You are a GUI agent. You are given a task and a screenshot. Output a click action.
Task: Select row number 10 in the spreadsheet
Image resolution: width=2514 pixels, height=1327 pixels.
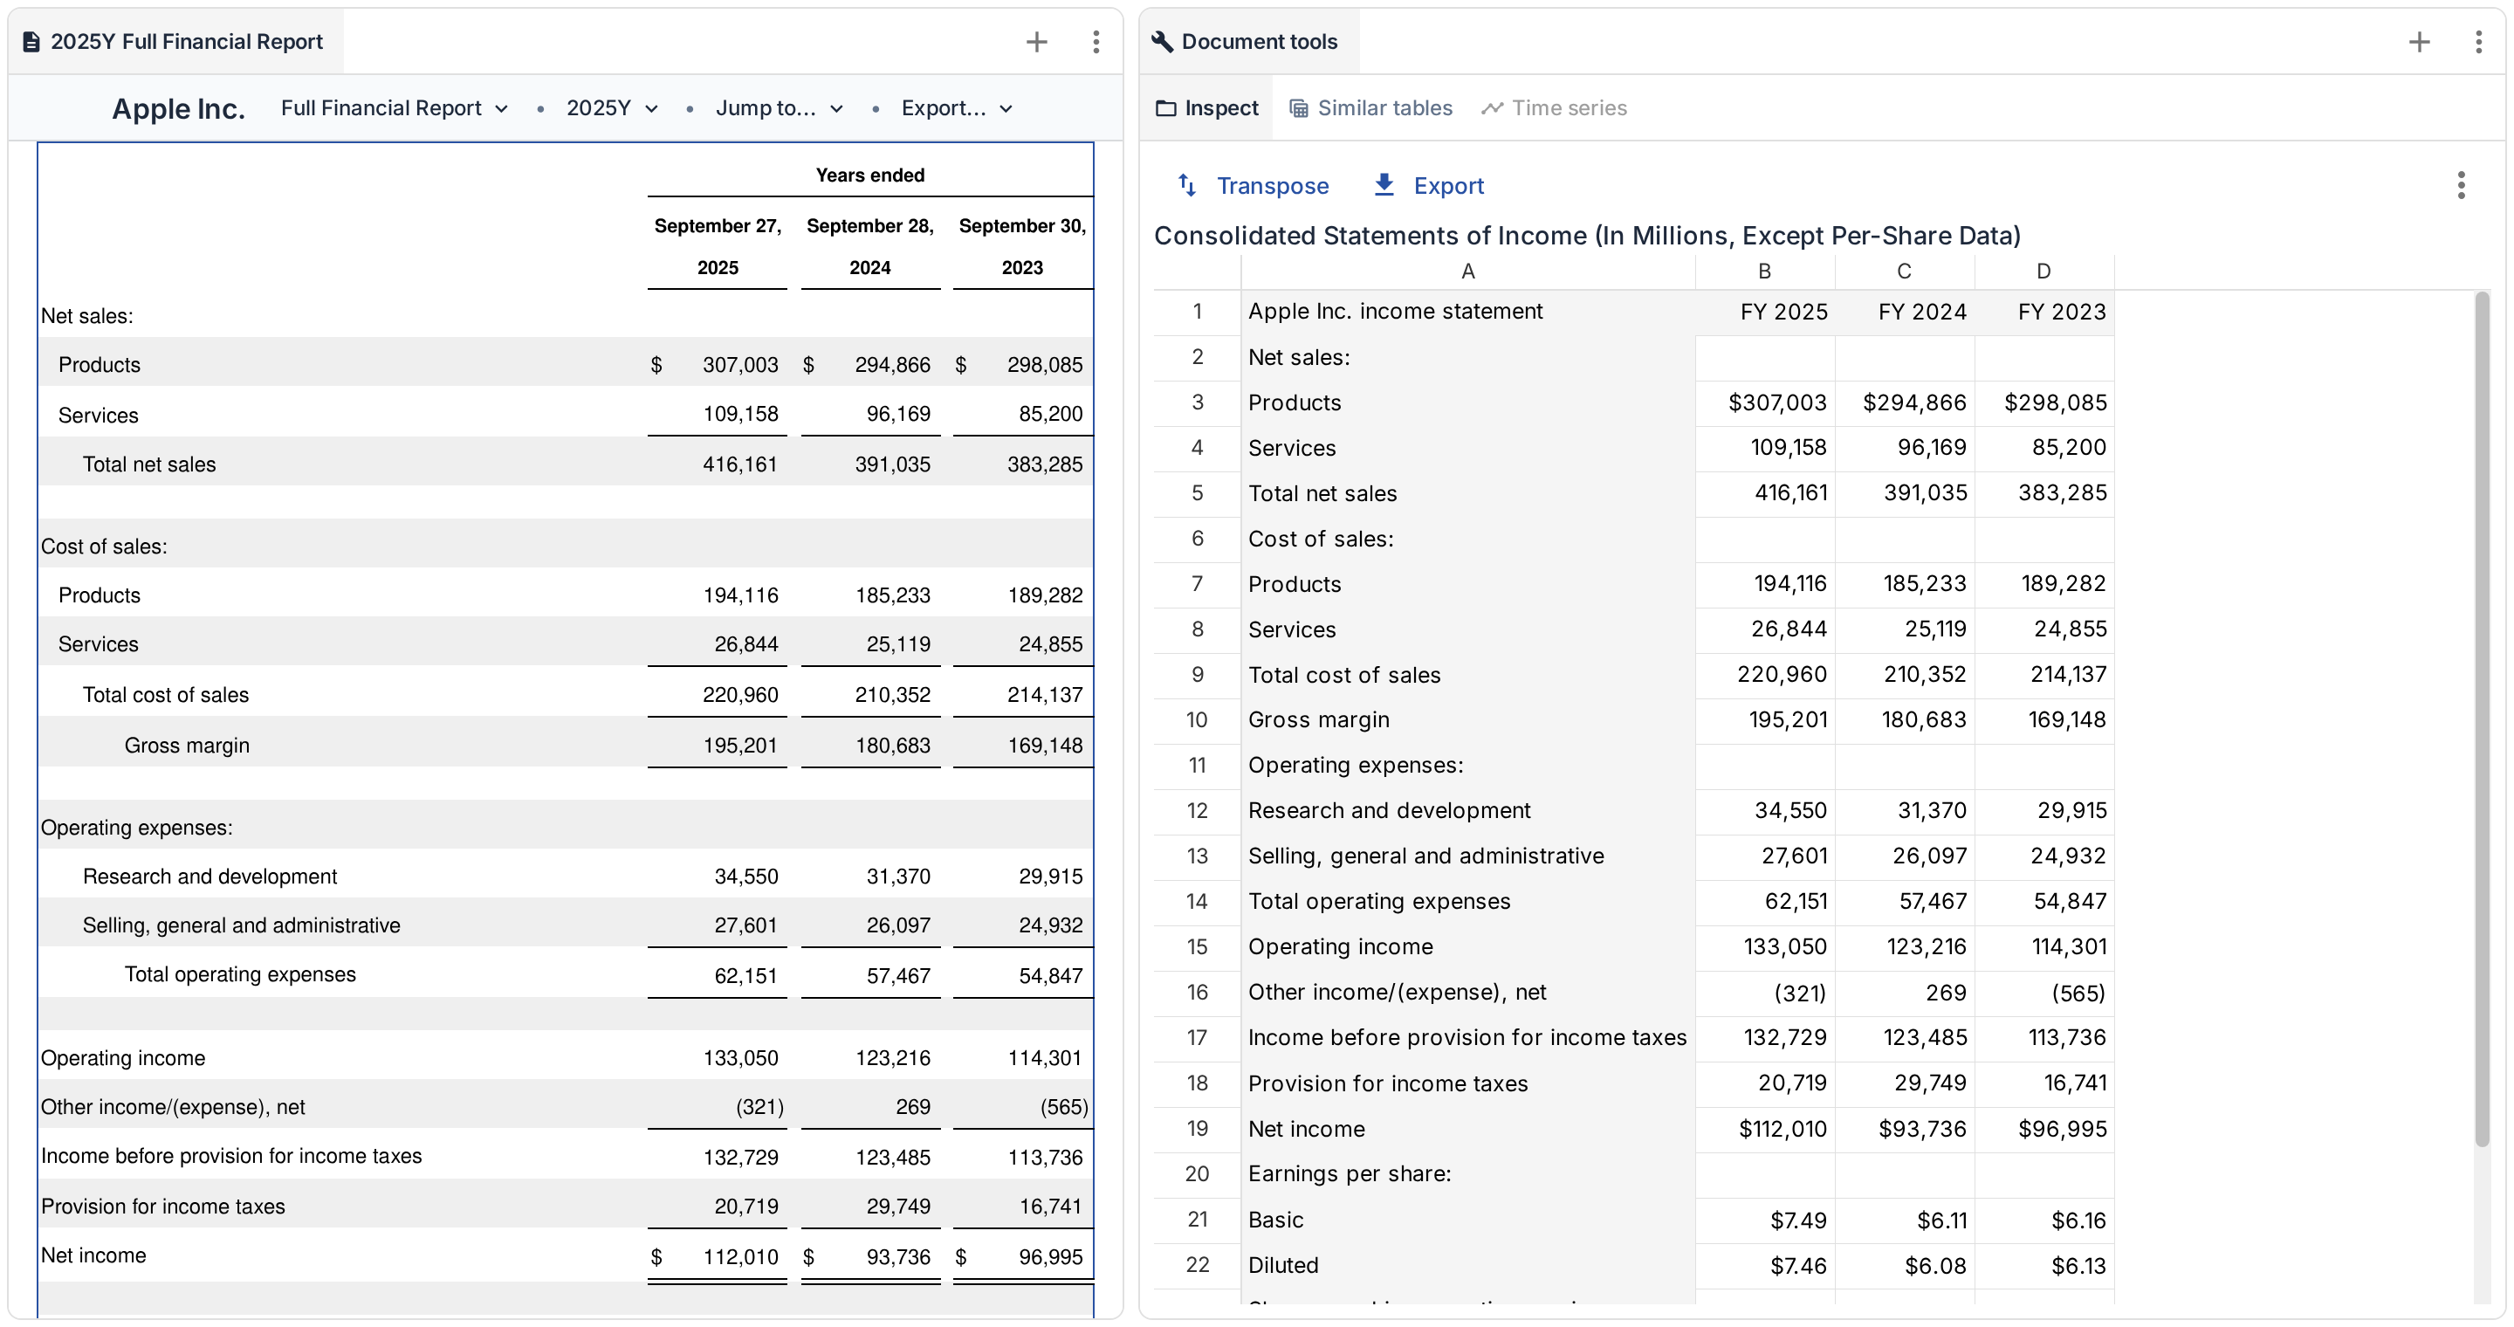[1198, 720]
